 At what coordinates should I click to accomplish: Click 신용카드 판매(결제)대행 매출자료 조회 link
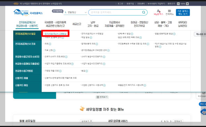click(x=60, y=78)
